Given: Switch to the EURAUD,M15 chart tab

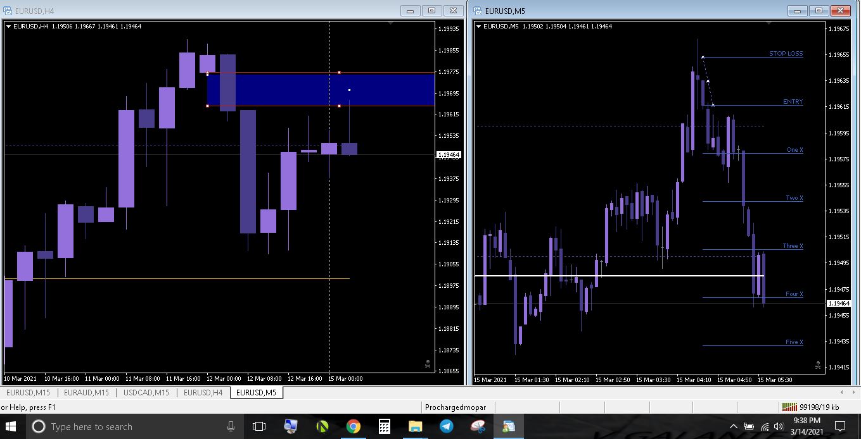Looking at the screenshot, I should [86, 393].
